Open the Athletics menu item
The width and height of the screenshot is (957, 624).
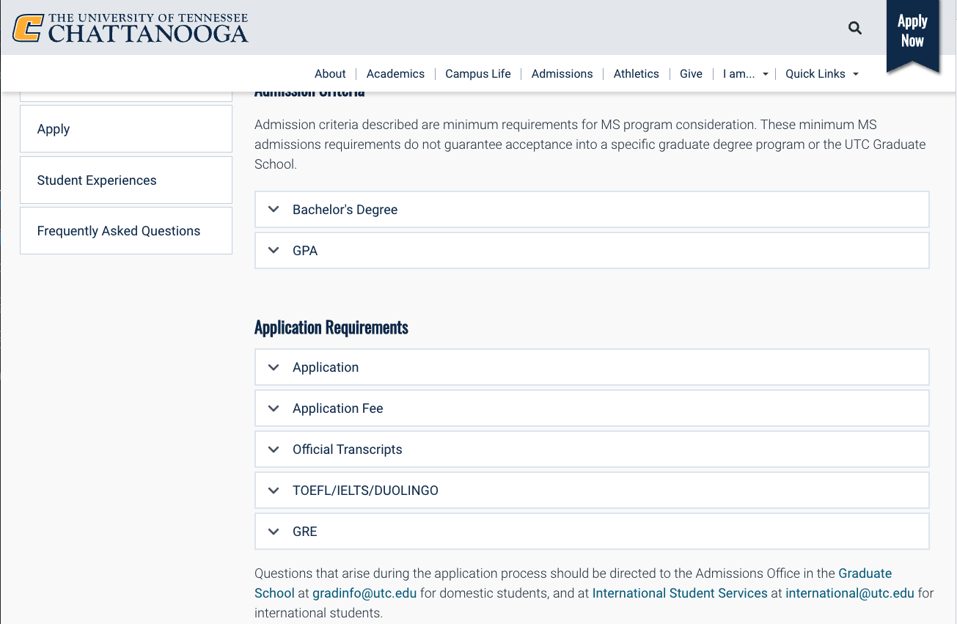(637, 73)
